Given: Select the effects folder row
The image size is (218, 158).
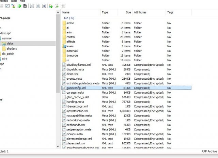Looking at the screenshot, I should pyautogui.click(x=126, y=42).
